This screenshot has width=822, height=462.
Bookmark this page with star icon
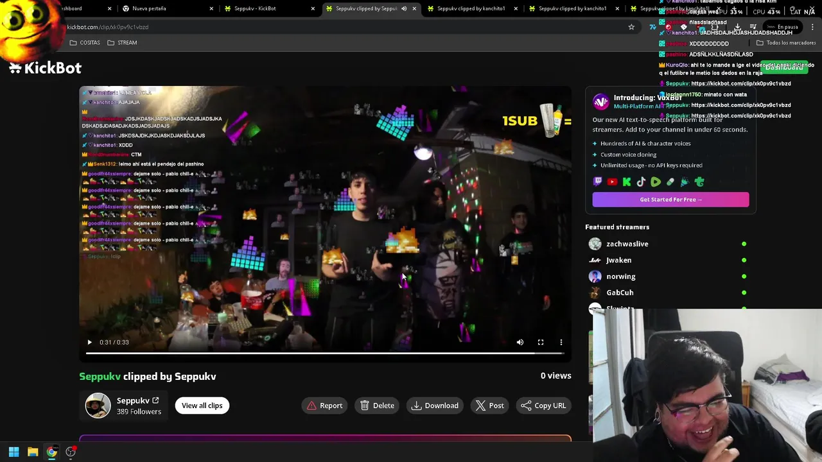point(631,27)
